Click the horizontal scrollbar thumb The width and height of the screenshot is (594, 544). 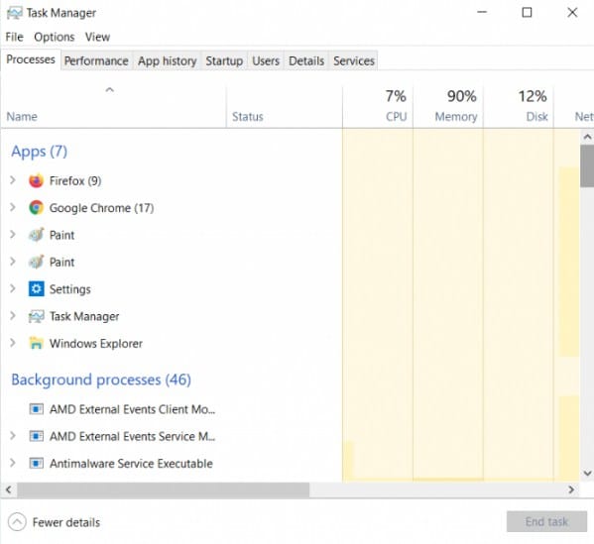(x=164, y=490)
